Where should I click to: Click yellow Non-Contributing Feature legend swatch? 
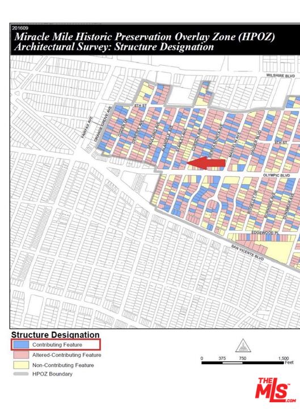tap(21, 365)
